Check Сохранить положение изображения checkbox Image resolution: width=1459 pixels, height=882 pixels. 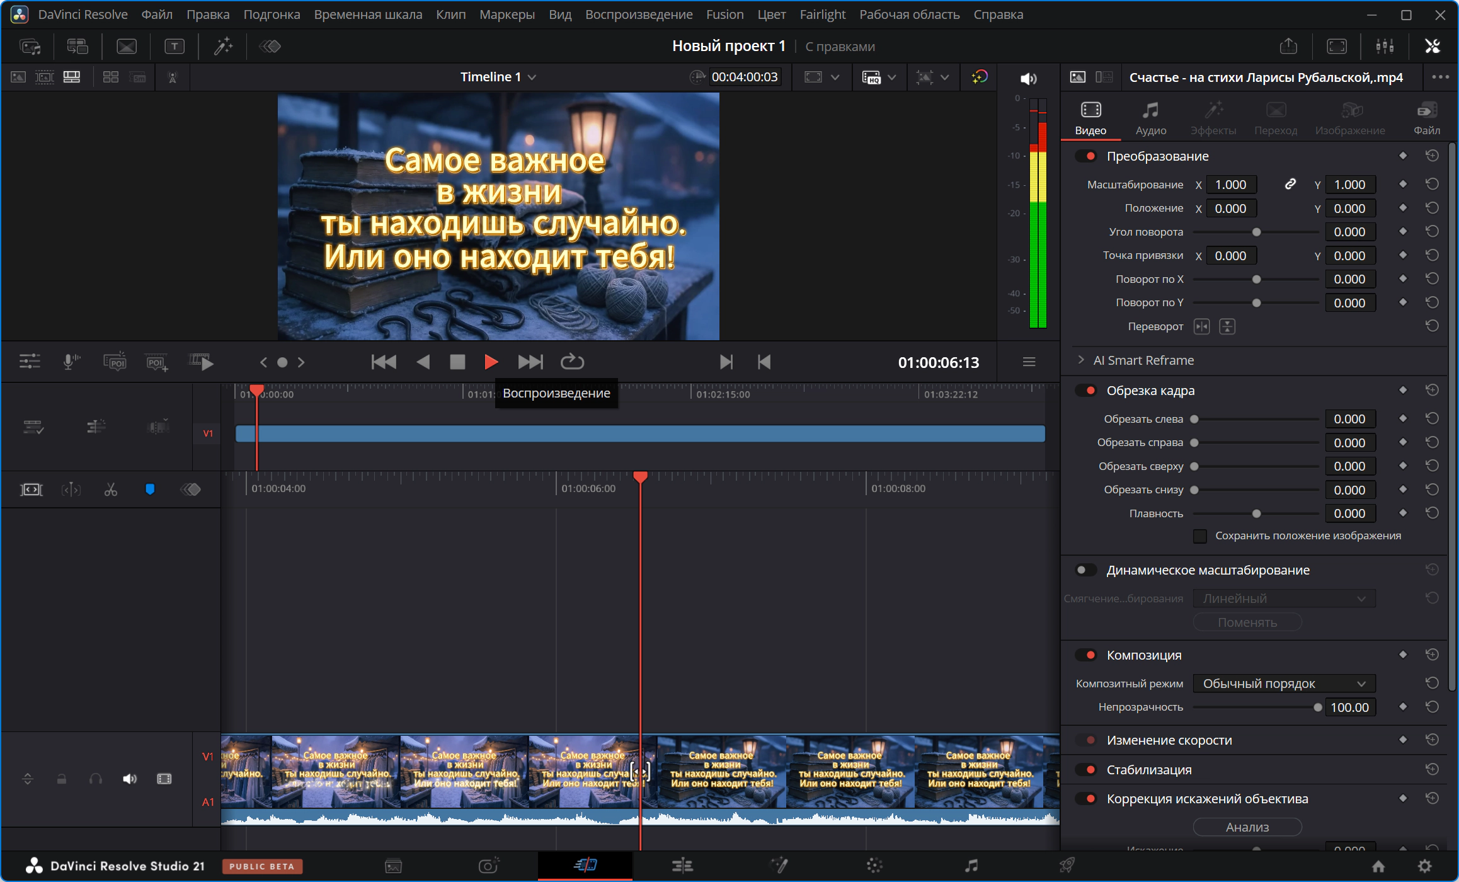pyautogui.click(x=1200, y=536)
